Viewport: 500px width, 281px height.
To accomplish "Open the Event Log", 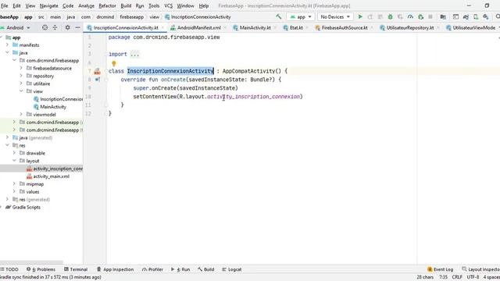I will coord(441,269).
